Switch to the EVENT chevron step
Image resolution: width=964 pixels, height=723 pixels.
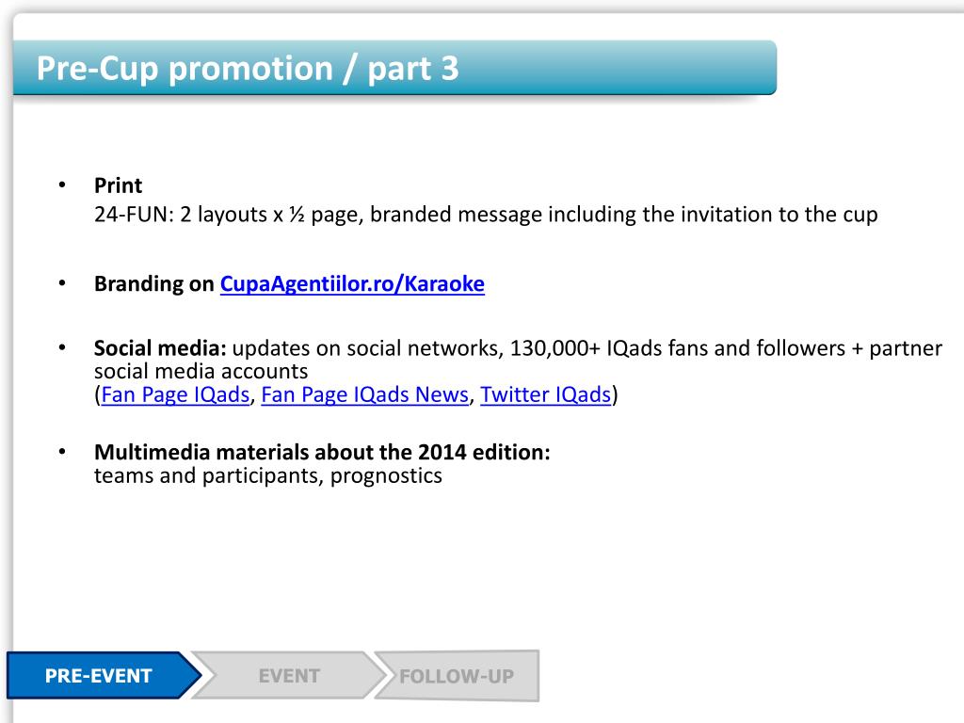[x=288, y=676]
